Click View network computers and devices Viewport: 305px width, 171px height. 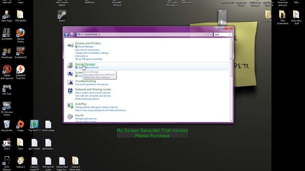tap(93, 96)
